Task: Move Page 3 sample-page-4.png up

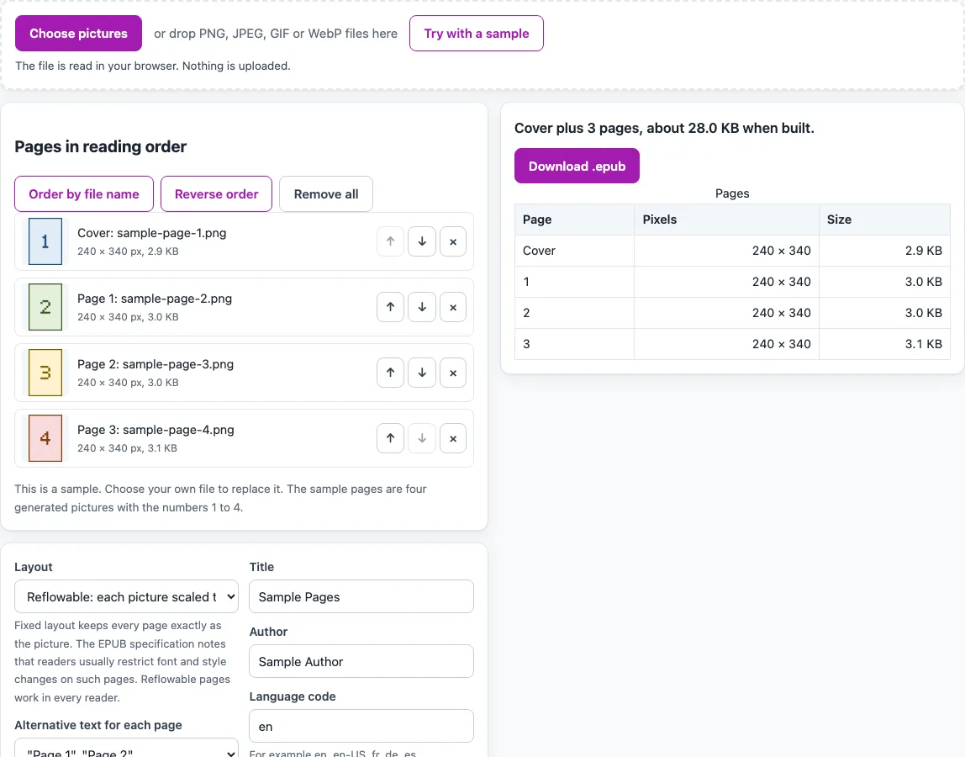Action: click(x=390, y=438)
